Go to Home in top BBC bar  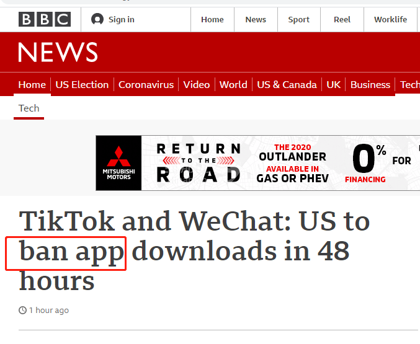click(212, 20)
